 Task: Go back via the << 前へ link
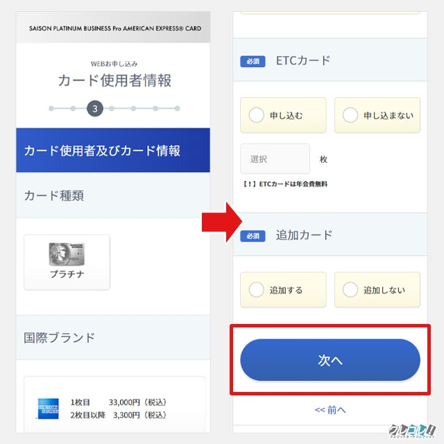(x=330, y=410)
